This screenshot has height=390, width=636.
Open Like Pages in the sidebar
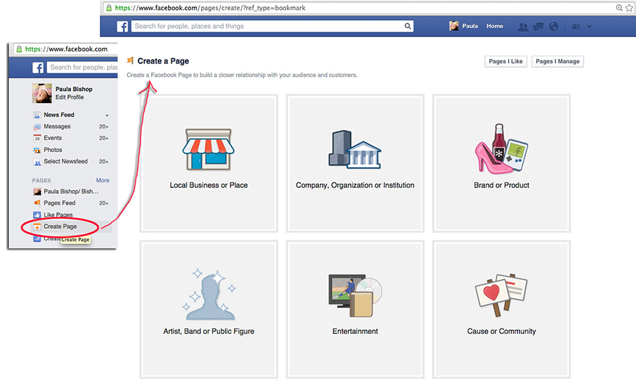[59, 214]
